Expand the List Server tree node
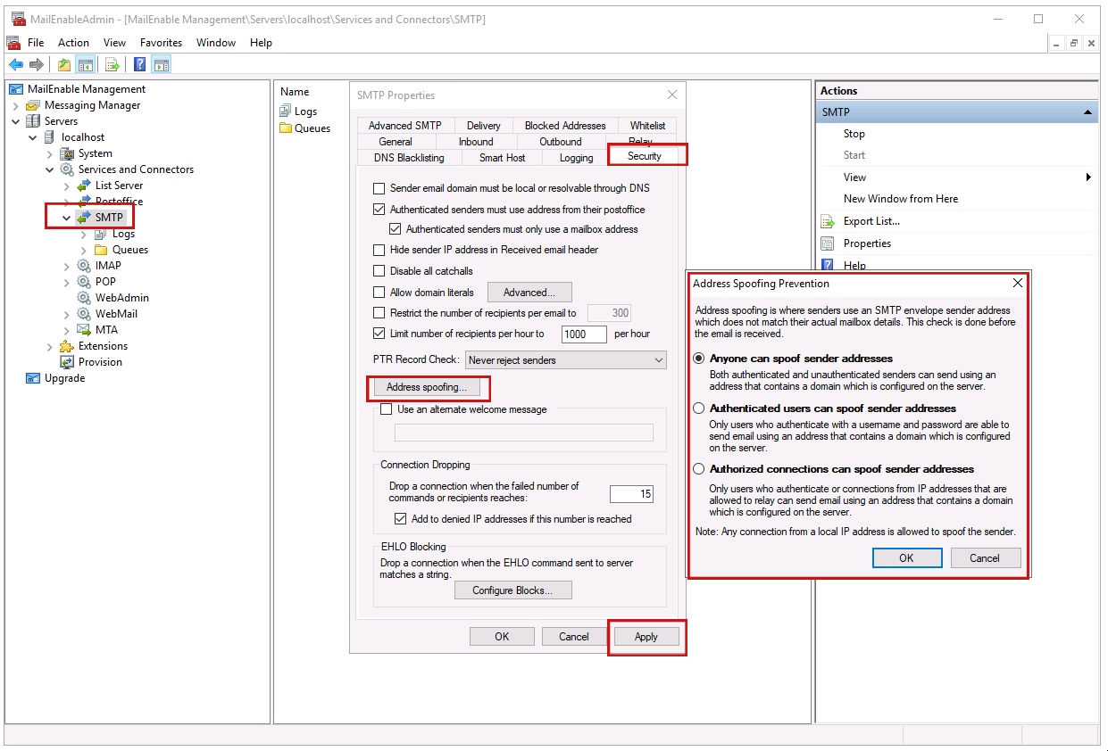The width and height of the screenshot is (1108, 751). 67,186
